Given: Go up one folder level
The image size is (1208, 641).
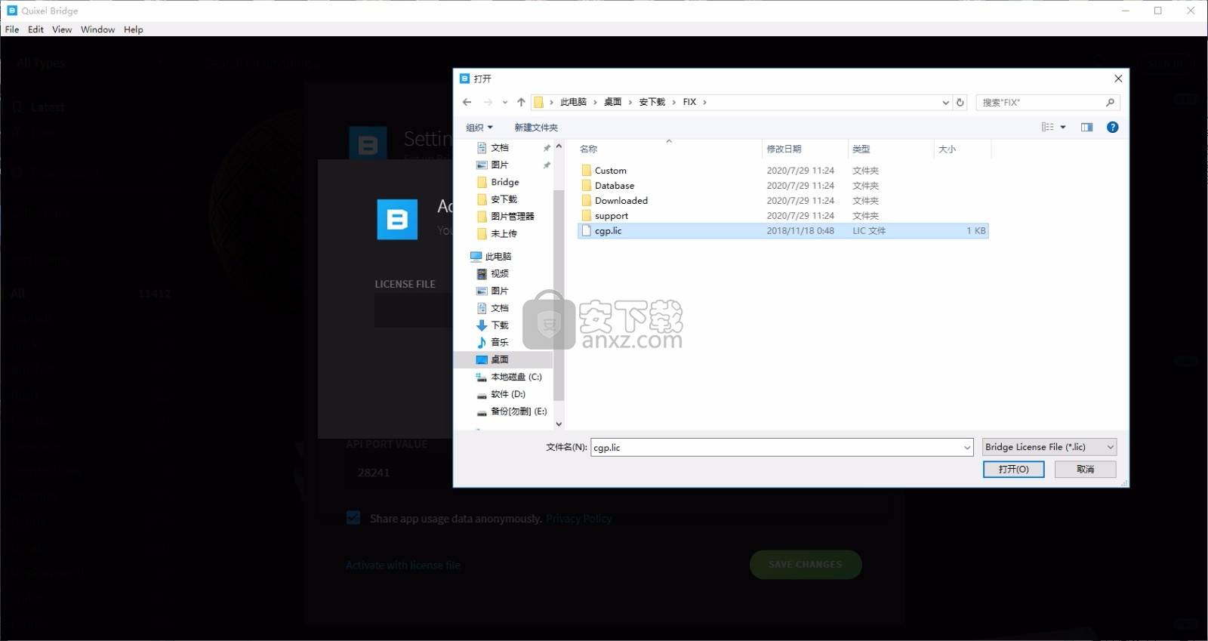Looking at the screenshot, I should [521, 102].
